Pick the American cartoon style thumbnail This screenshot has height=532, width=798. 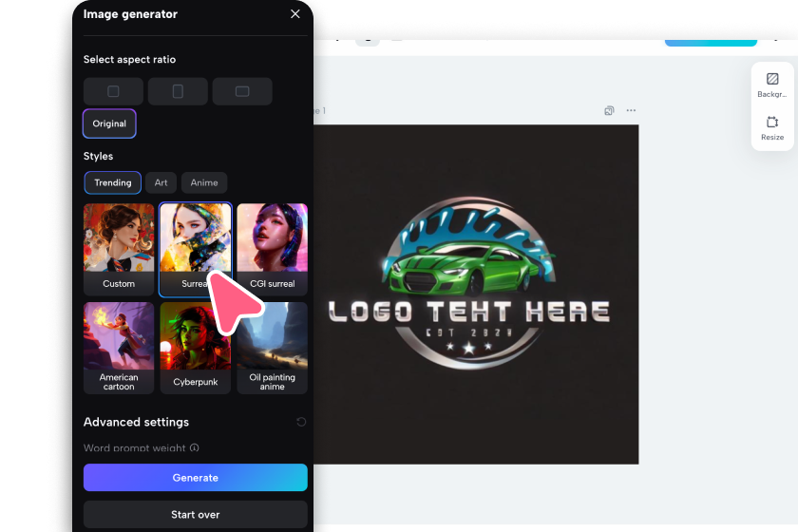(119, 349)
